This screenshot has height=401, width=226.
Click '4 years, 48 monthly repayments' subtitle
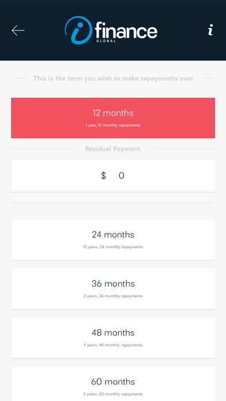113,345
